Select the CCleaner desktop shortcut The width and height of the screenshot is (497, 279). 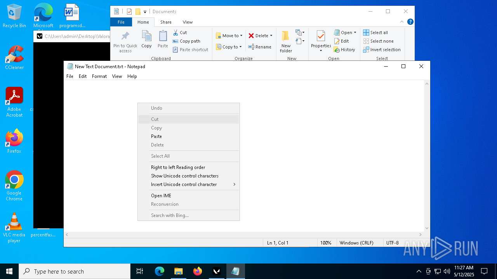(14, 58)
